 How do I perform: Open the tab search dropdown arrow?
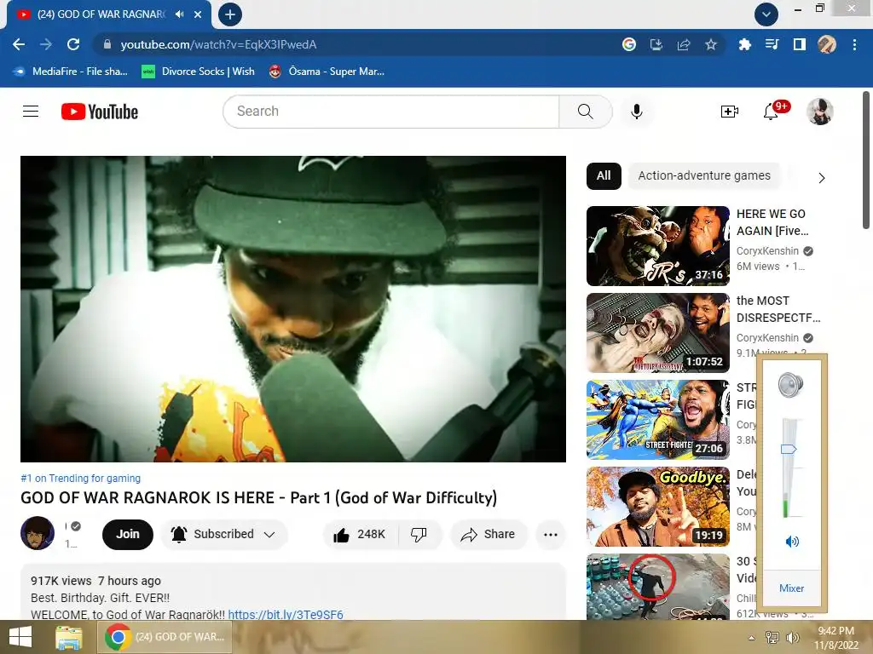tap(766, 14)
